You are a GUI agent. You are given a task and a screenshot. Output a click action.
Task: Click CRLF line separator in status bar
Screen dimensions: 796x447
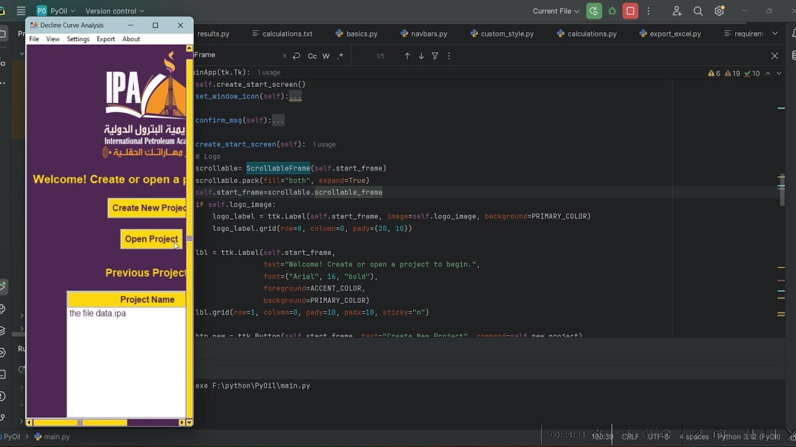(x=630, y=436)
